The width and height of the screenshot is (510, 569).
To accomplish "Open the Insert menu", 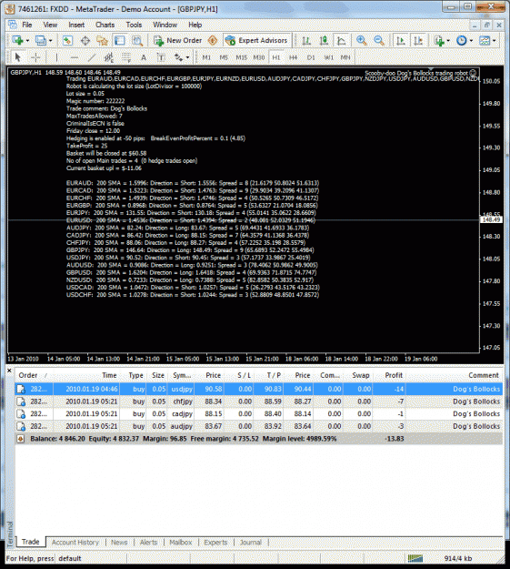I will (x=76, y=25).
